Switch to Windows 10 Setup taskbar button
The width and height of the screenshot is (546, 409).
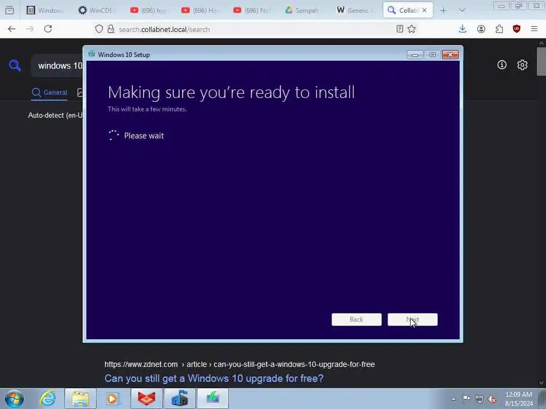pos(213,398)
